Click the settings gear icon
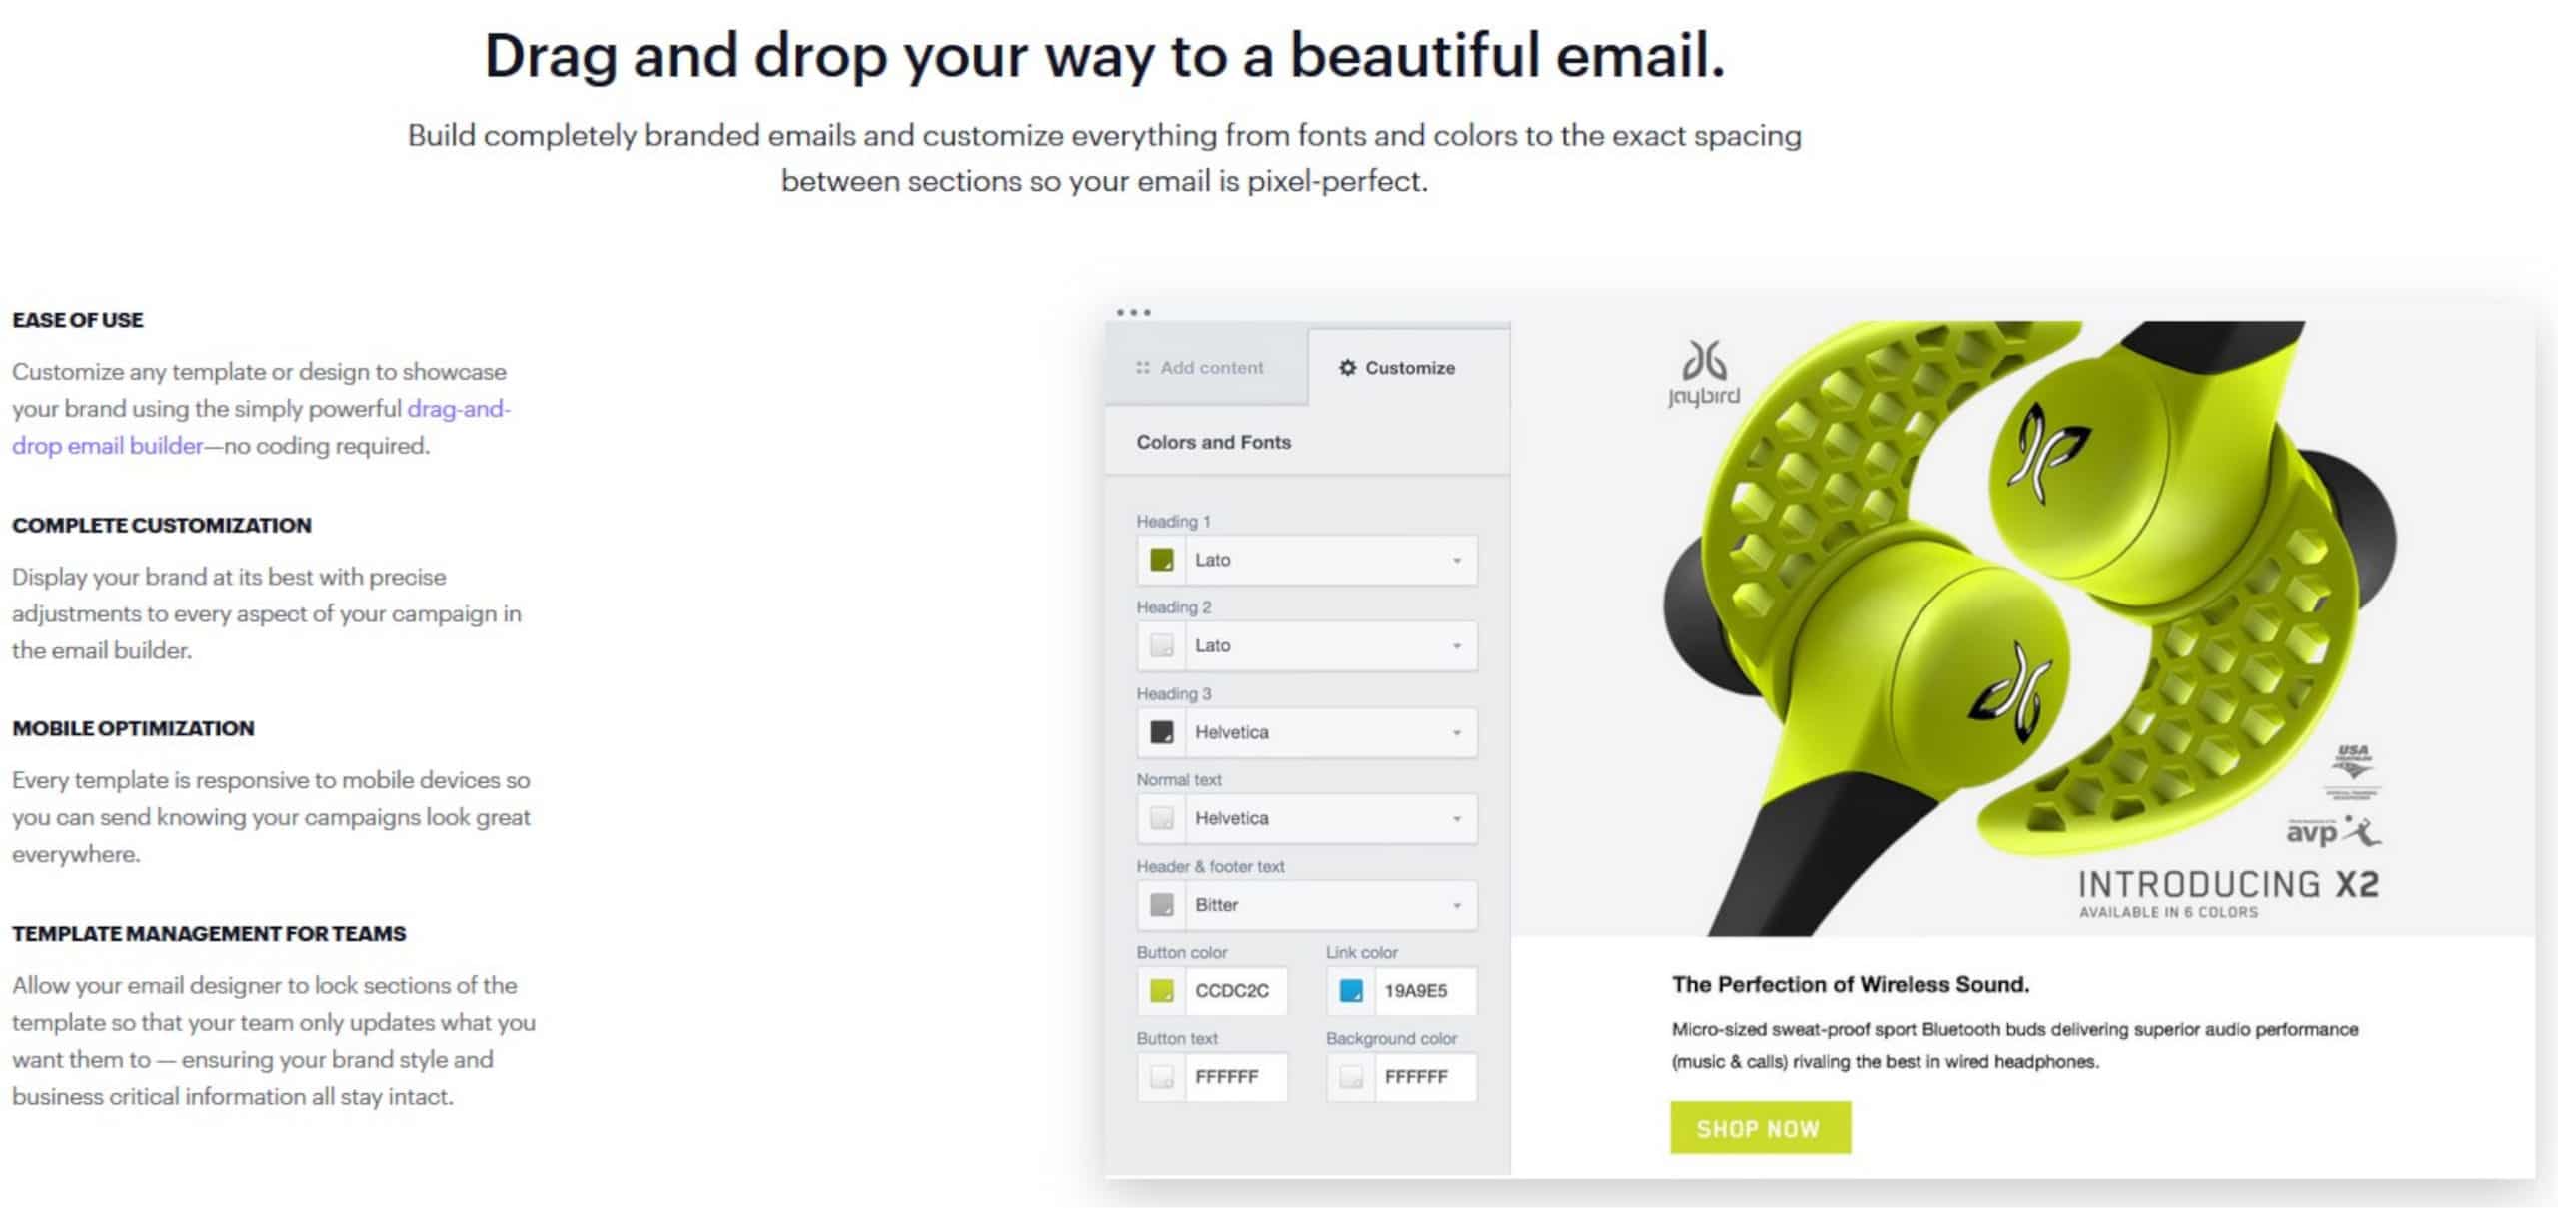This screenshot has width=2558, height=1208. (x=1348, y=365)
